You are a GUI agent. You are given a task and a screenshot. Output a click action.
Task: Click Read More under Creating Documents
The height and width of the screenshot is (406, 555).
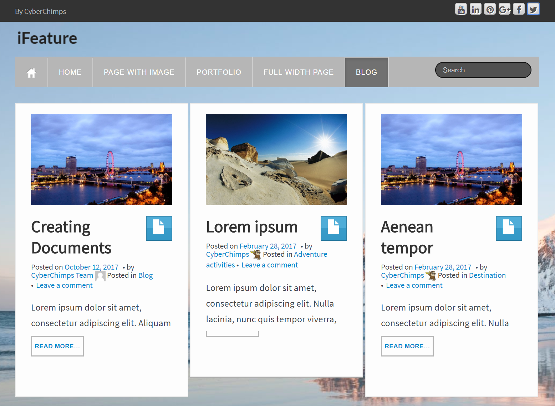[x=57, y=346]
